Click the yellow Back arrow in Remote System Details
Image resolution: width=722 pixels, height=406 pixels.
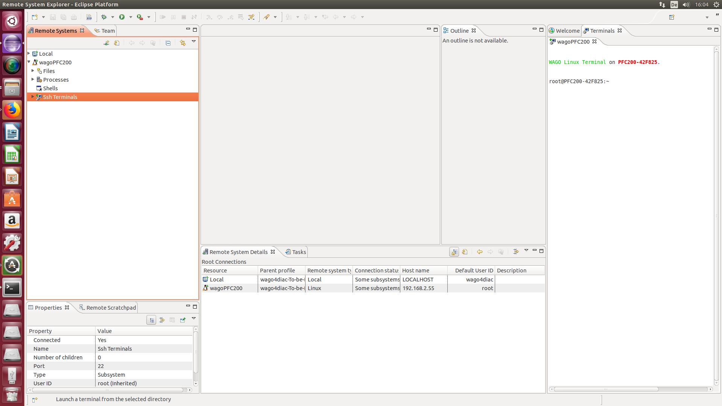pos(479,252)
